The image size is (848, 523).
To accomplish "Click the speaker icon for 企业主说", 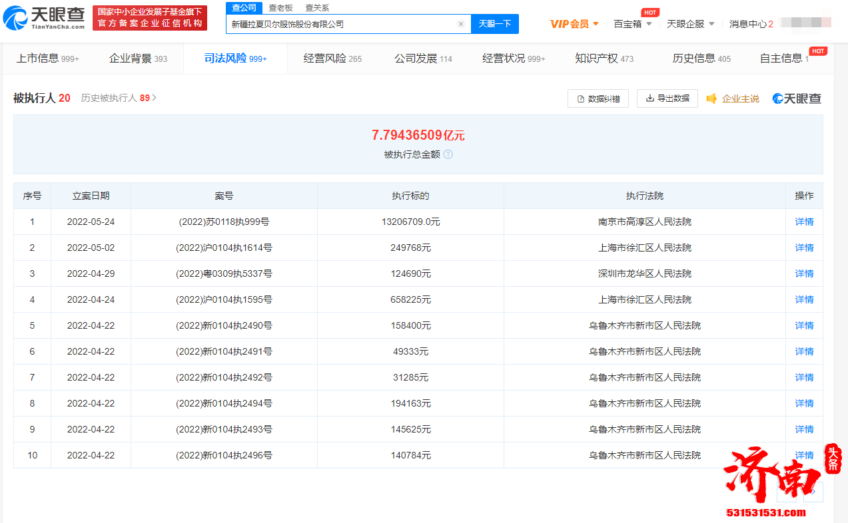I will point(711,98).
